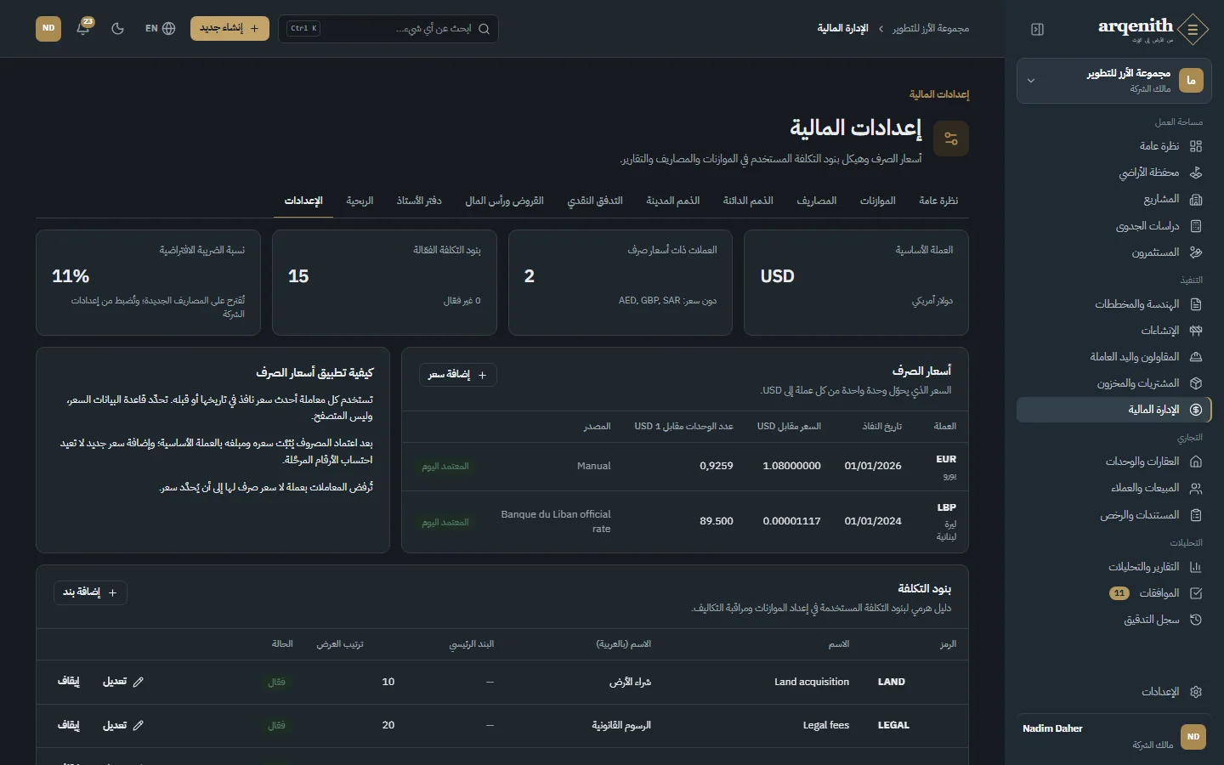Open the الذمم الدائنة tab
This screenshot has width=1224, height=765.
(748, 201)
